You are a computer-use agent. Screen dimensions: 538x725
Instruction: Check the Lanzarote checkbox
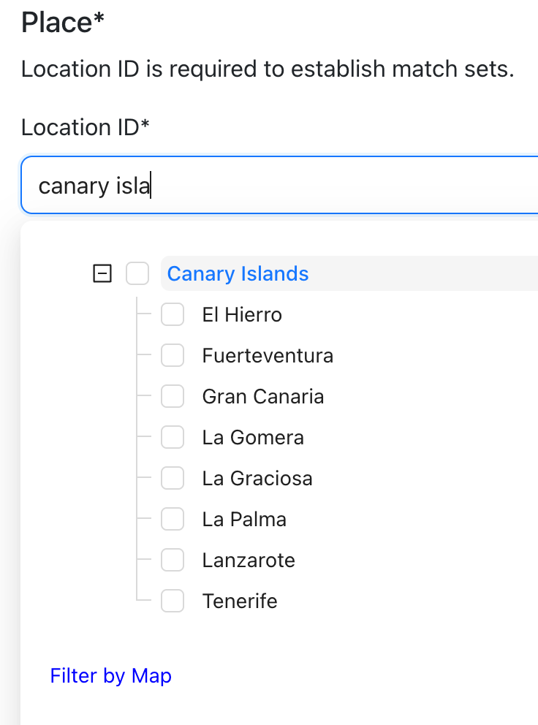(x=173, y=561)
